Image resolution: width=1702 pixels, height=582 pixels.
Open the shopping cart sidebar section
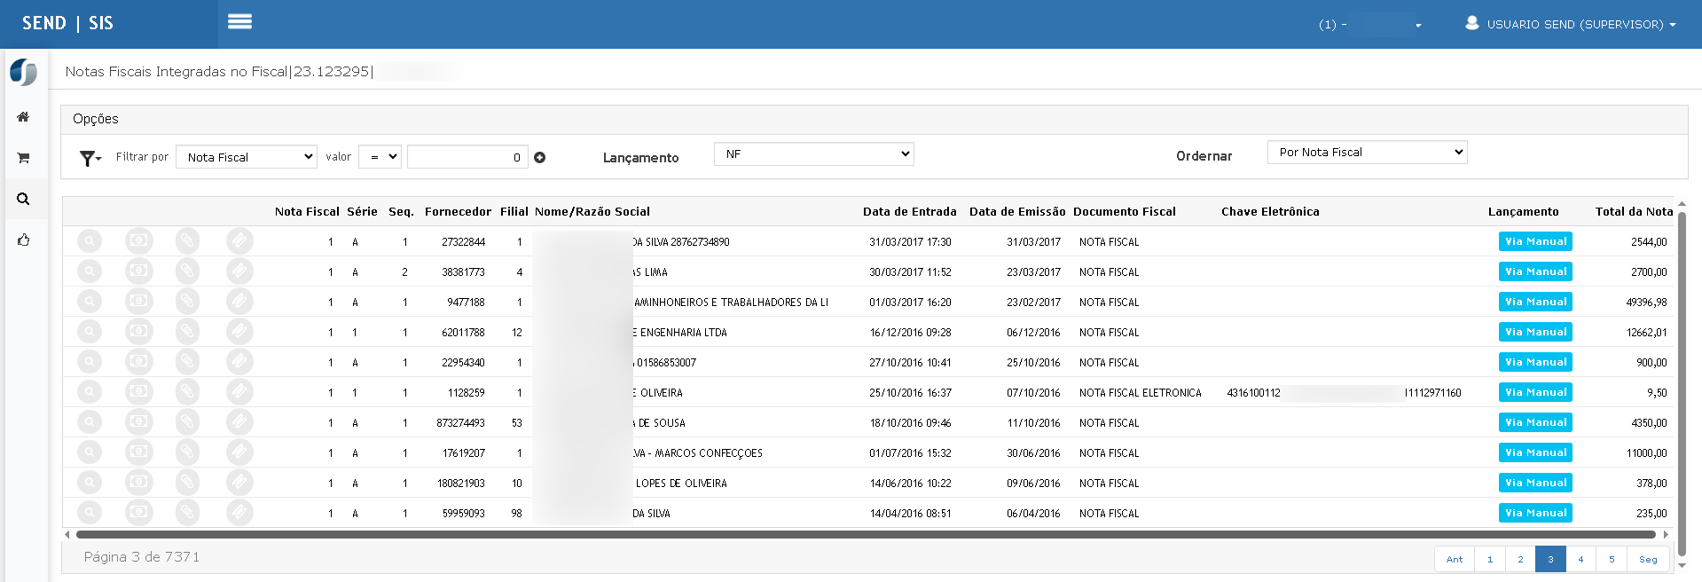coord(23,158)
